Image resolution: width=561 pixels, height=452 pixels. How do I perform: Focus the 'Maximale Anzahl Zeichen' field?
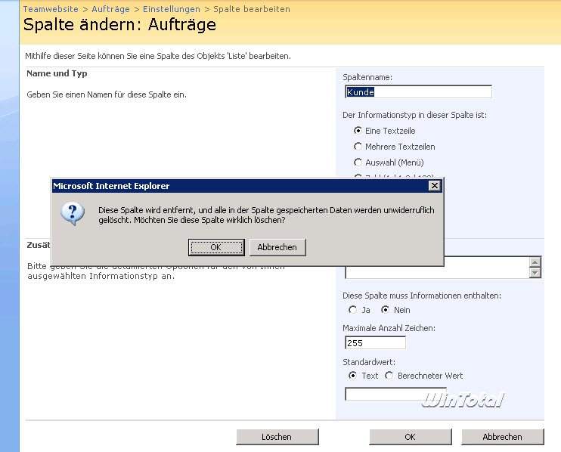[x=375, y=342]
